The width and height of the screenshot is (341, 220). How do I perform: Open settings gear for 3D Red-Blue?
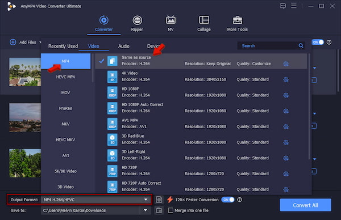pyautogui.click(x=286, y=142)
